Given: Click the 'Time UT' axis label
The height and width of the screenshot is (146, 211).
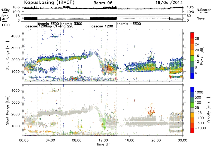Looking at the screenshot, I should click(103, 144).
